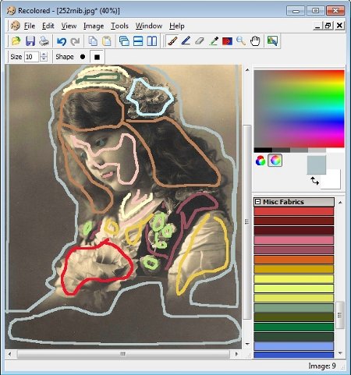Viewport: 351px width, 375px height.
Task: Select the round brush shape
Action: (83, 57)
